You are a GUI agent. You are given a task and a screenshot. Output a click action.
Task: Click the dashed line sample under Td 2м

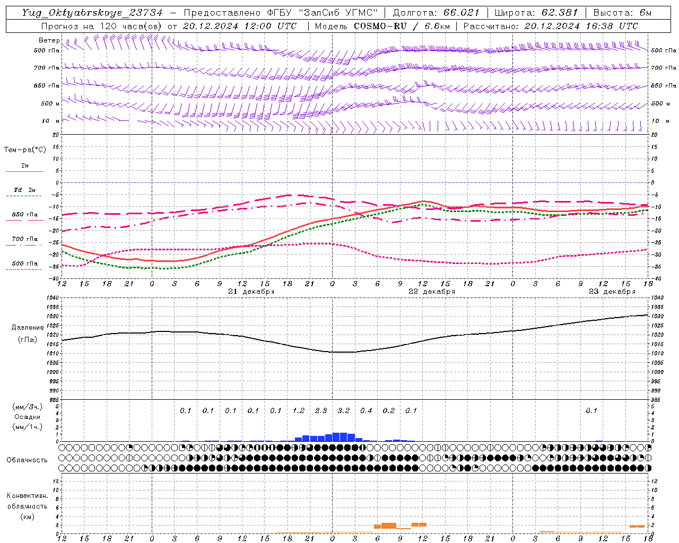24,196
